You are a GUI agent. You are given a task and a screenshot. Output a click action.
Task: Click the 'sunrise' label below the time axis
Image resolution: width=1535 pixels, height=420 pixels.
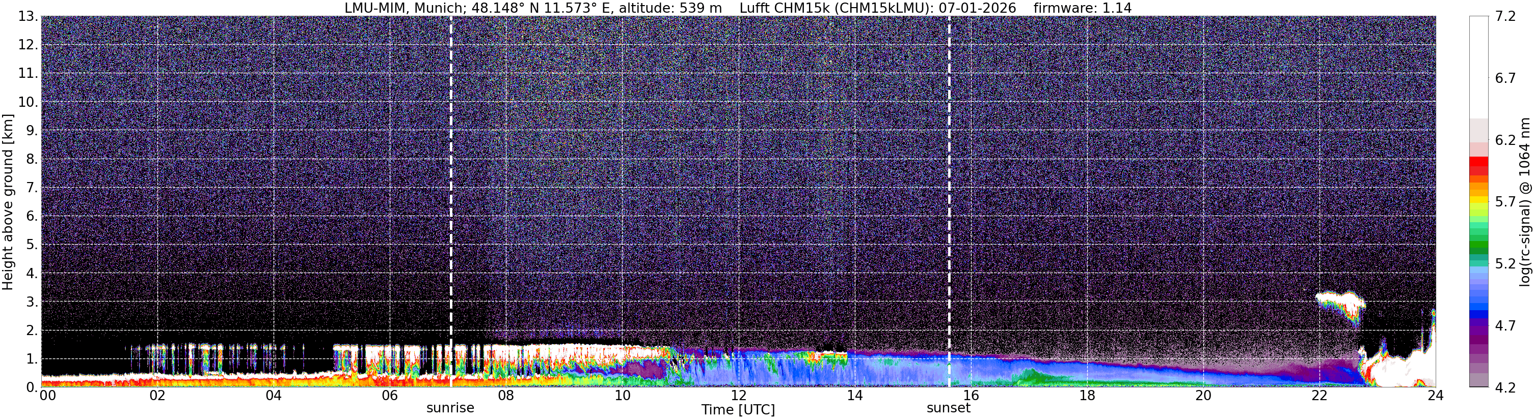(x=450, y=408)
